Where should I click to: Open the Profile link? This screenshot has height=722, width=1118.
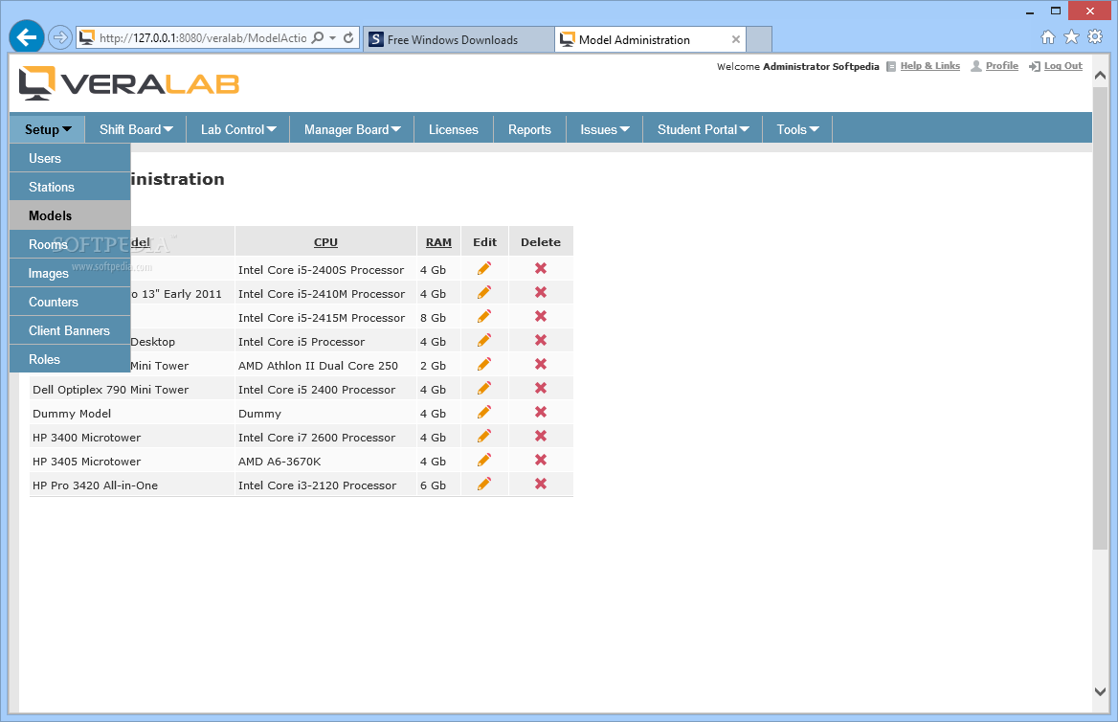point(1002,66)
